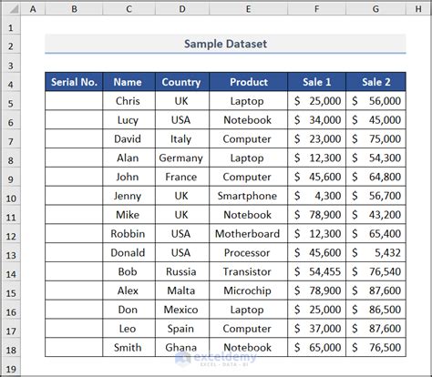
Task: Select column A header
Action: click(33, 9)
